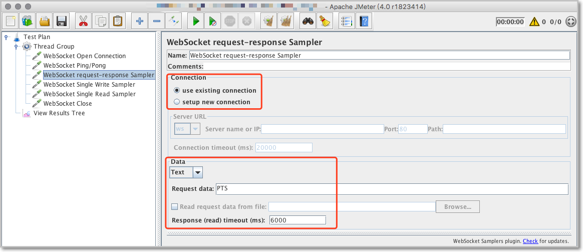This screenshot has width=583, height=252.
Task: Click the Paste clipboard icon
Action: [117, 21]
